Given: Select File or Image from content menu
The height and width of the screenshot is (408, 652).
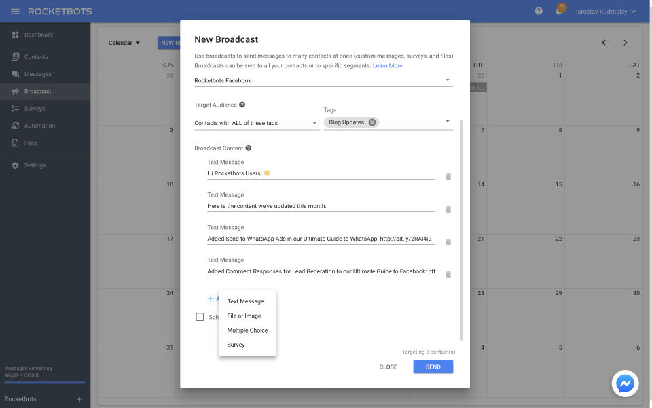Looking at the screenshot, I should (247, 316).
